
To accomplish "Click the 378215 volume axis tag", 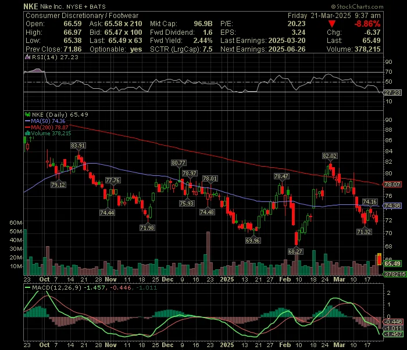I will click(395, 275).
